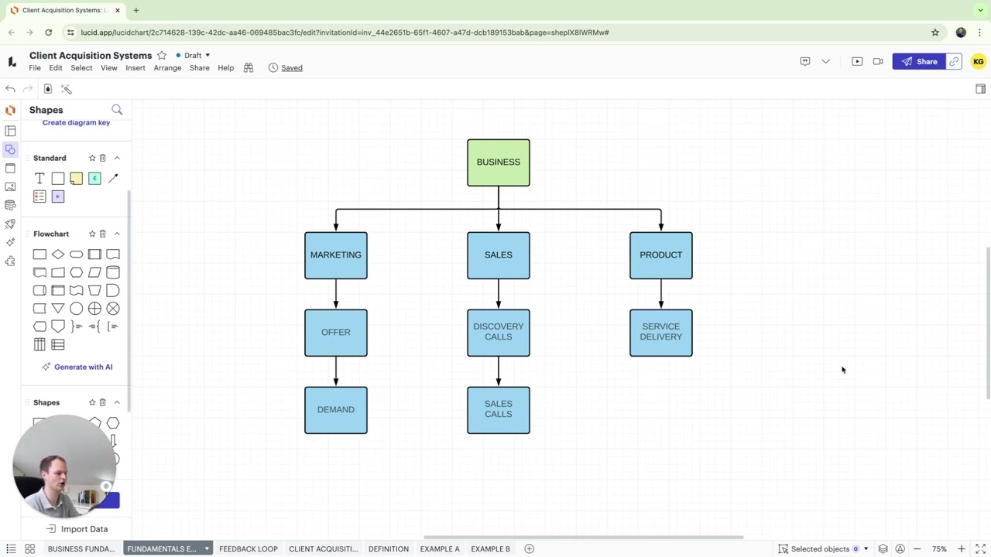Viewport: 991px width, 557px height.
Task: Open the Data linking sidebar icon
Action: point(10,205)
